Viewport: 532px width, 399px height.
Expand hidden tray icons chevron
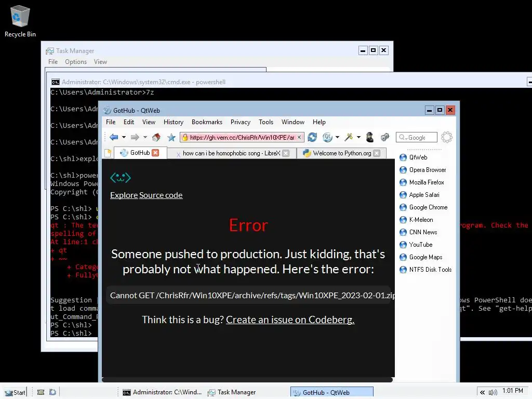[482, 393]
